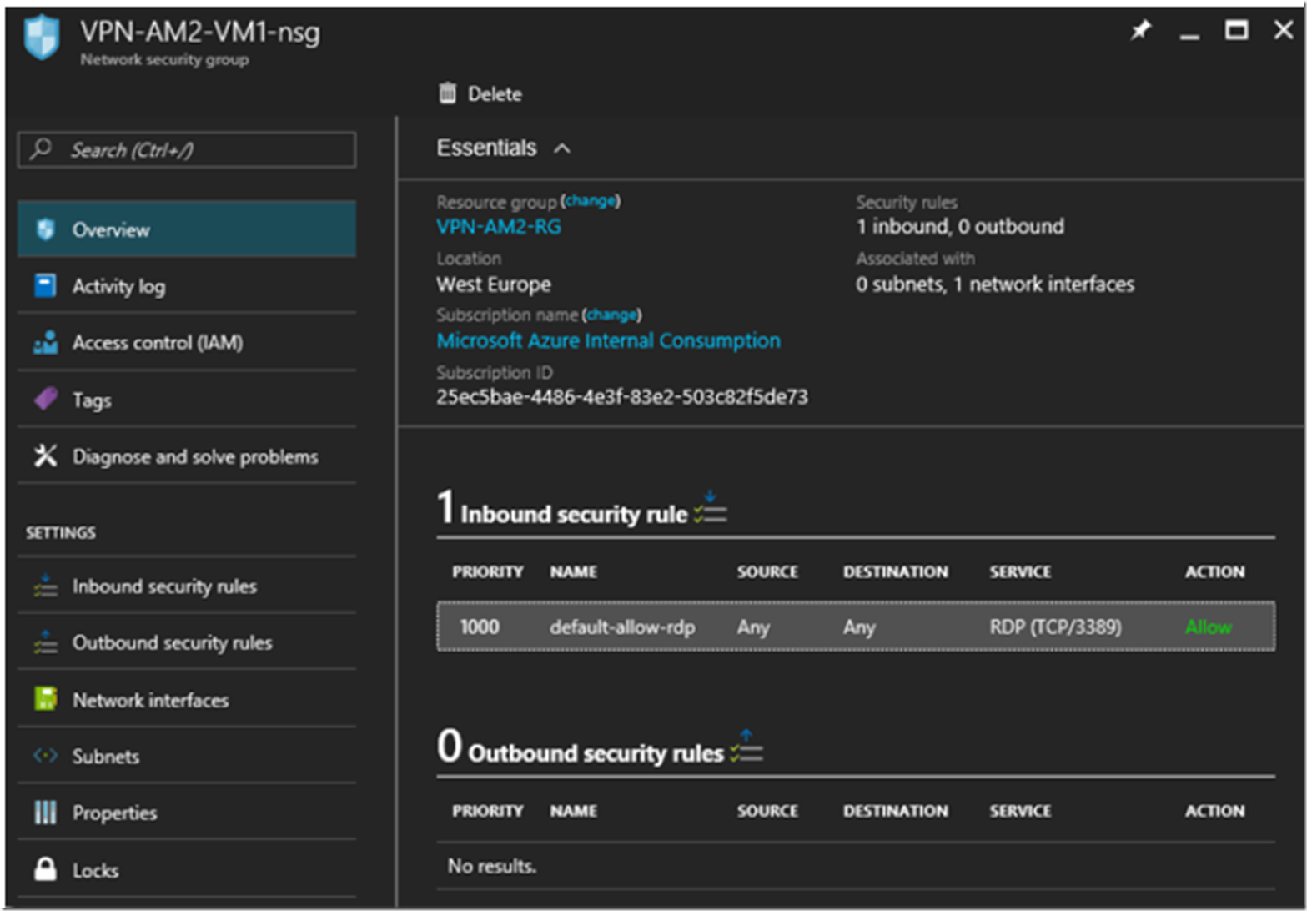This screenshot has width=1307, height=911.
Task: Click the search magnifier icon
Action: [x=41, y=149]
